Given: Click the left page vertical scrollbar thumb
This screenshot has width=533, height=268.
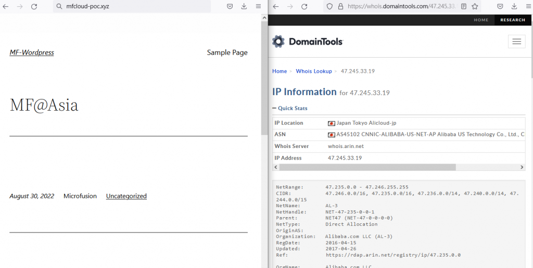Looking at the screenshot, I should [264, 78].
